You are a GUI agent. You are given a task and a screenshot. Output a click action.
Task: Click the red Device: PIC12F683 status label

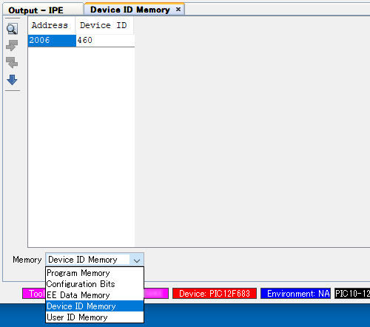[215, 294]
